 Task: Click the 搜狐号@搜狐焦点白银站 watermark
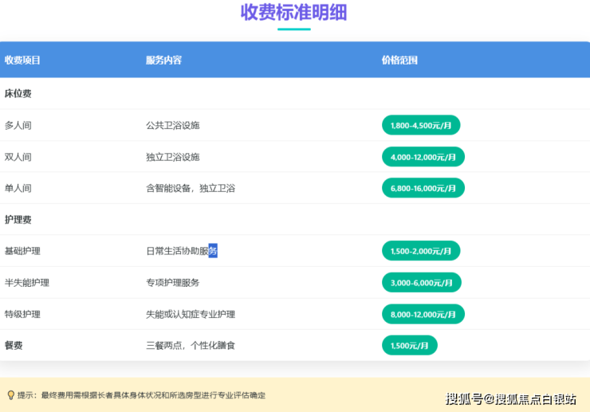510,398
